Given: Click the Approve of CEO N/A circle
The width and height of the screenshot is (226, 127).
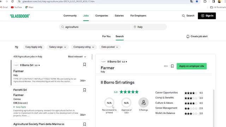Looking at the screenshot, I should tap(126, 103).
